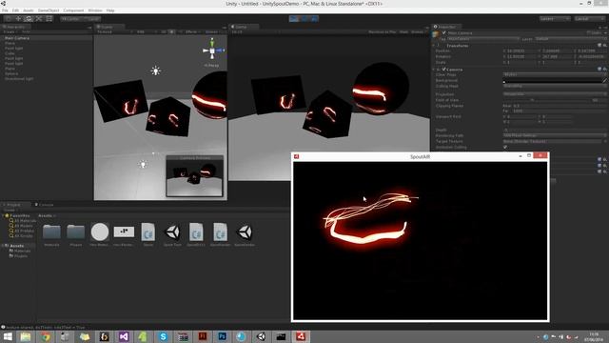Toggle the Main Camera active checkbox
The image size is (609, 343).
(444, 33)
